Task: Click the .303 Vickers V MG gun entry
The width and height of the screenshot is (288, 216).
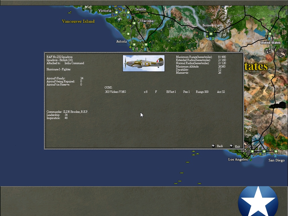Action: [x=115, y=92]
